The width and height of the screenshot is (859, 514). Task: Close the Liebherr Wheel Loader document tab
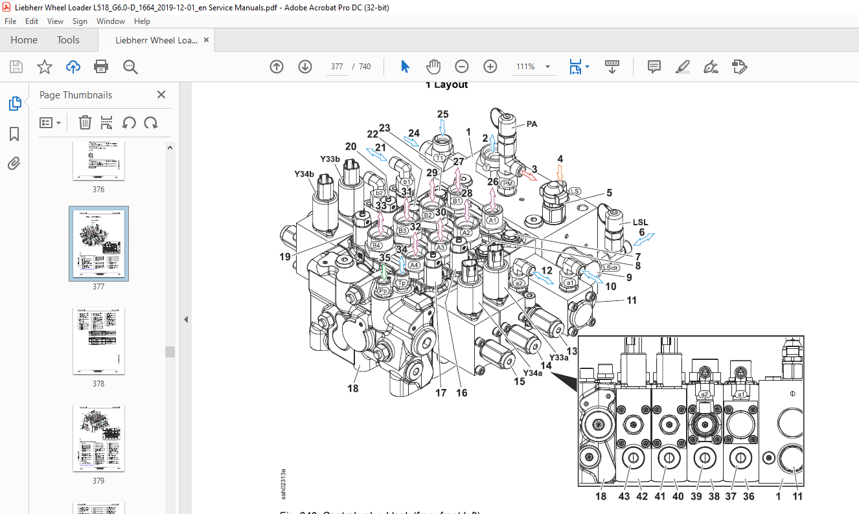click(206, 40)
